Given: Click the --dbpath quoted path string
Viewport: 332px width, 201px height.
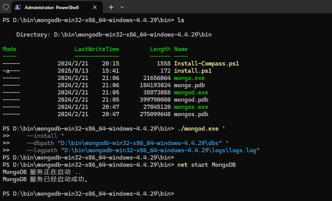Looking at the screenshot, I should point(141,143).
